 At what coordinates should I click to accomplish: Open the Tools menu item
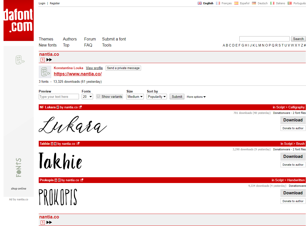click(x=107, y=45)
